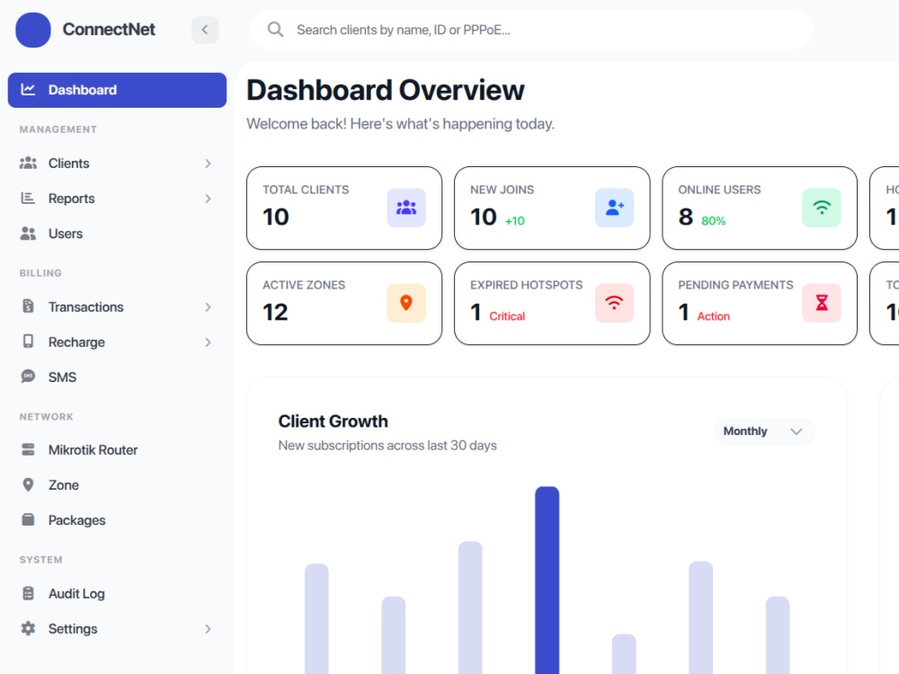Click the Transactions invoice icon
Image resolution: width=899 pixels, height=674 pixels.
pyautogui.click(x=28, y=306)
